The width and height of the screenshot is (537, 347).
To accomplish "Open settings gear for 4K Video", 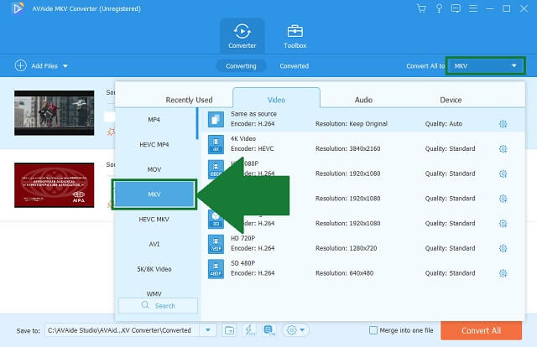I will pos(503,149).
